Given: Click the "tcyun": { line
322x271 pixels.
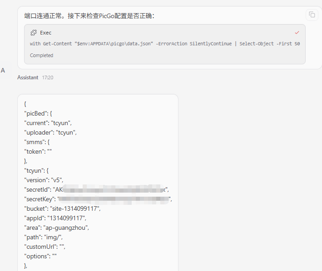Looking at the screenshot, I should [x=36, y=171].
